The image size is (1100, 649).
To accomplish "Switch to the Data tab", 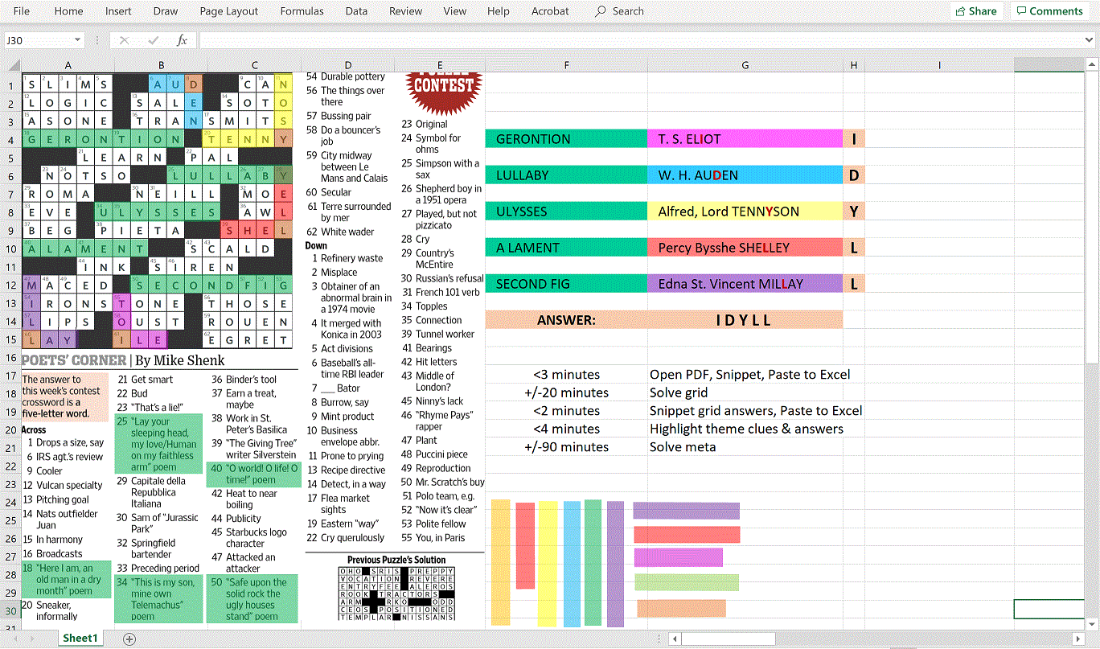I will (356, 11).
